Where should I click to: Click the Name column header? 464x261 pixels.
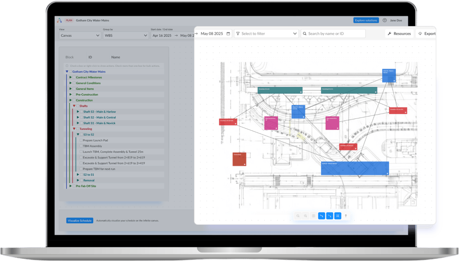point(116,57)
